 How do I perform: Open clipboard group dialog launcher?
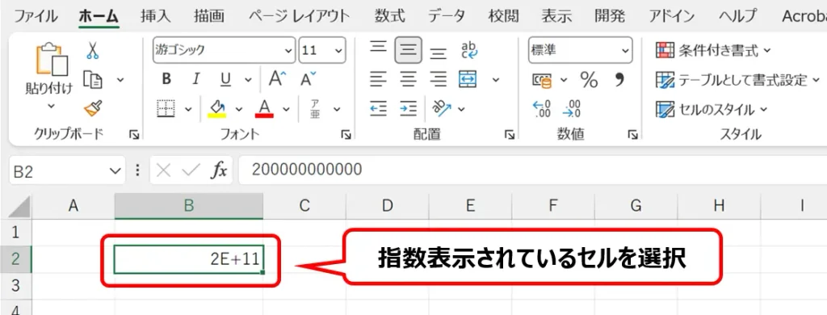pos(134,135)
